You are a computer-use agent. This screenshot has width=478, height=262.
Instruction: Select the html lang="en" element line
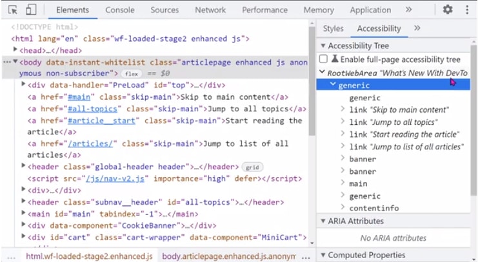click(x=130, y=39)
